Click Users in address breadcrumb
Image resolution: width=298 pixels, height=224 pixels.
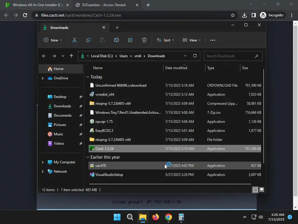123,56
